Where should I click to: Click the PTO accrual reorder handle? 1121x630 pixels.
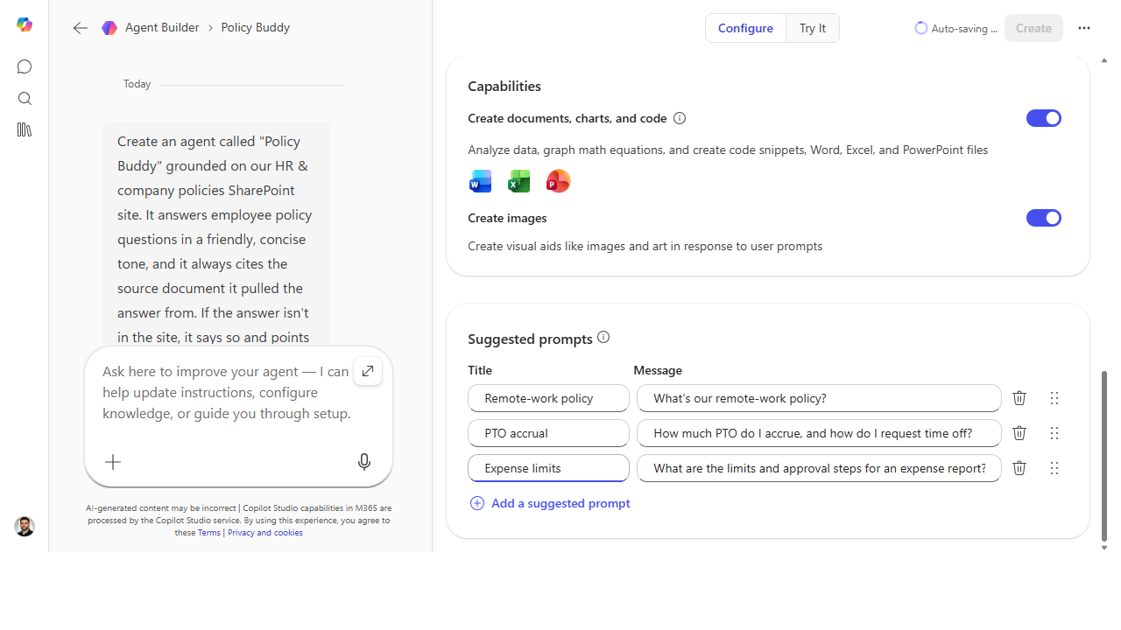1054,433
